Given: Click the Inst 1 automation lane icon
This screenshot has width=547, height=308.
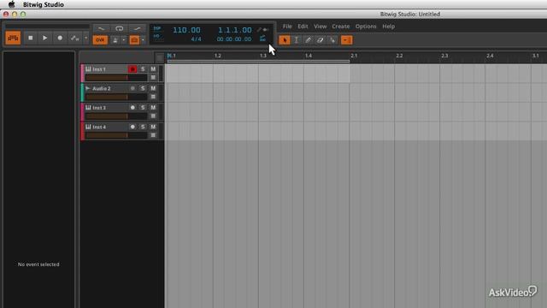Looking at the screenshot, I should click(153, 78).
